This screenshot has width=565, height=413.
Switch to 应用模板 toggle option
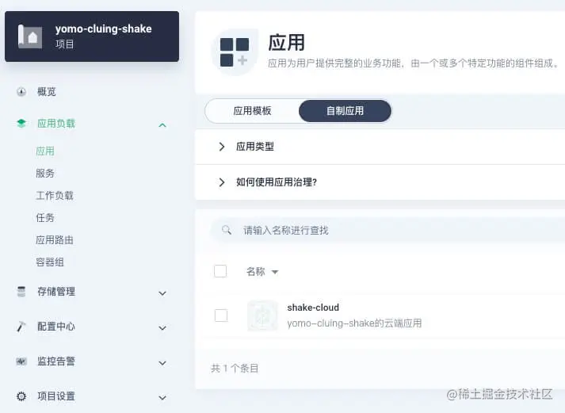[252, 111]
